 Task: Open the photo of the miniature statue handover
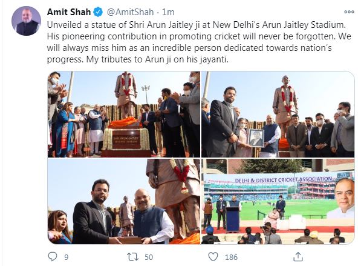pos(124,202)
